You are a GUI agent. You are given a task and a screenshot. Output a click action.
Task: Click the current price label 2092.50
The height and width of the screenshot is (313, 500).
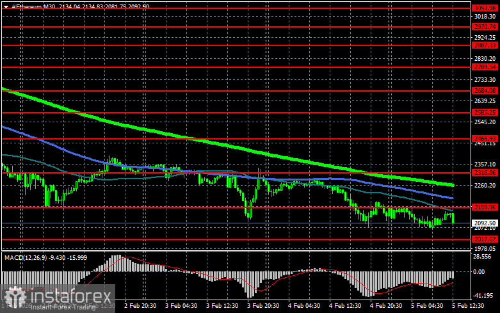coord(485,223)
